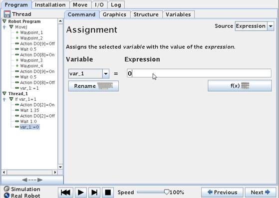279x198 pixels.
Task: Adjust the Speed slider handle
Action: point(167,192)
